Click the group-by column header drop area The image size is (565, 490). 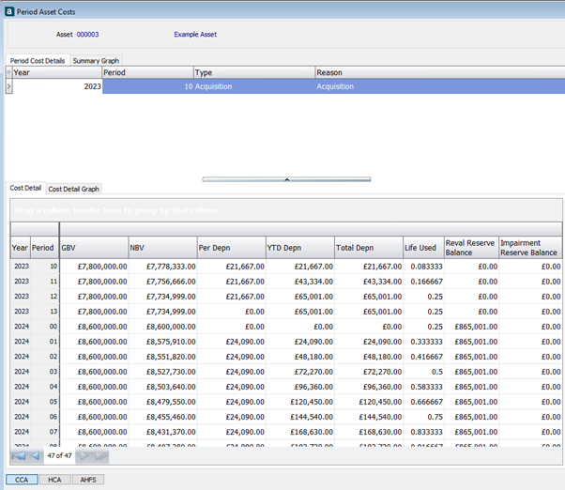point(286,210)
